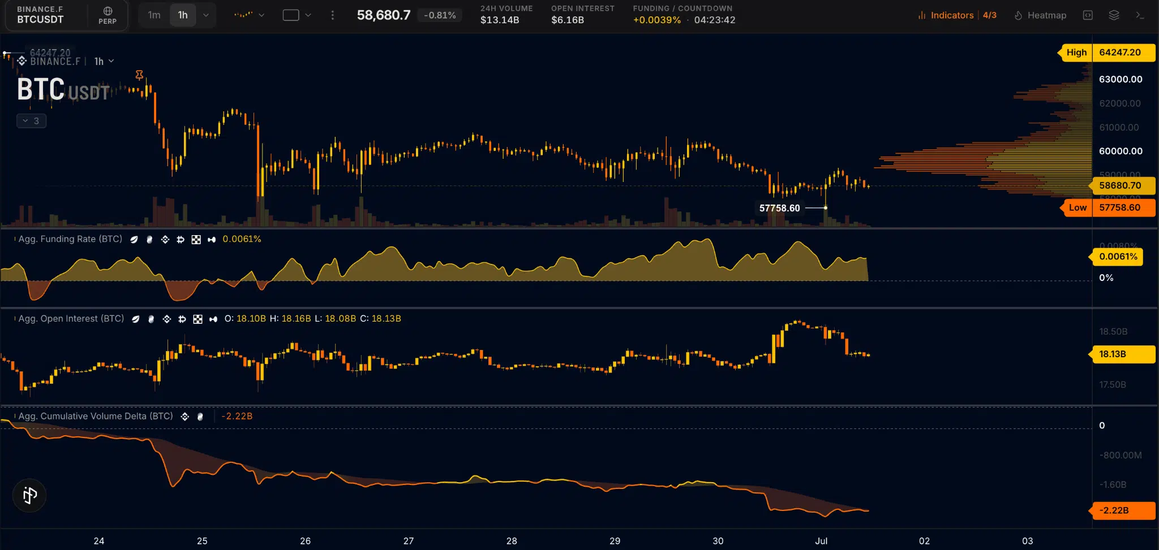The width and height of the screenshot is (1159, 550).
Task: Toggle Binance exchange in Funding Rate row
Action: 165,240
